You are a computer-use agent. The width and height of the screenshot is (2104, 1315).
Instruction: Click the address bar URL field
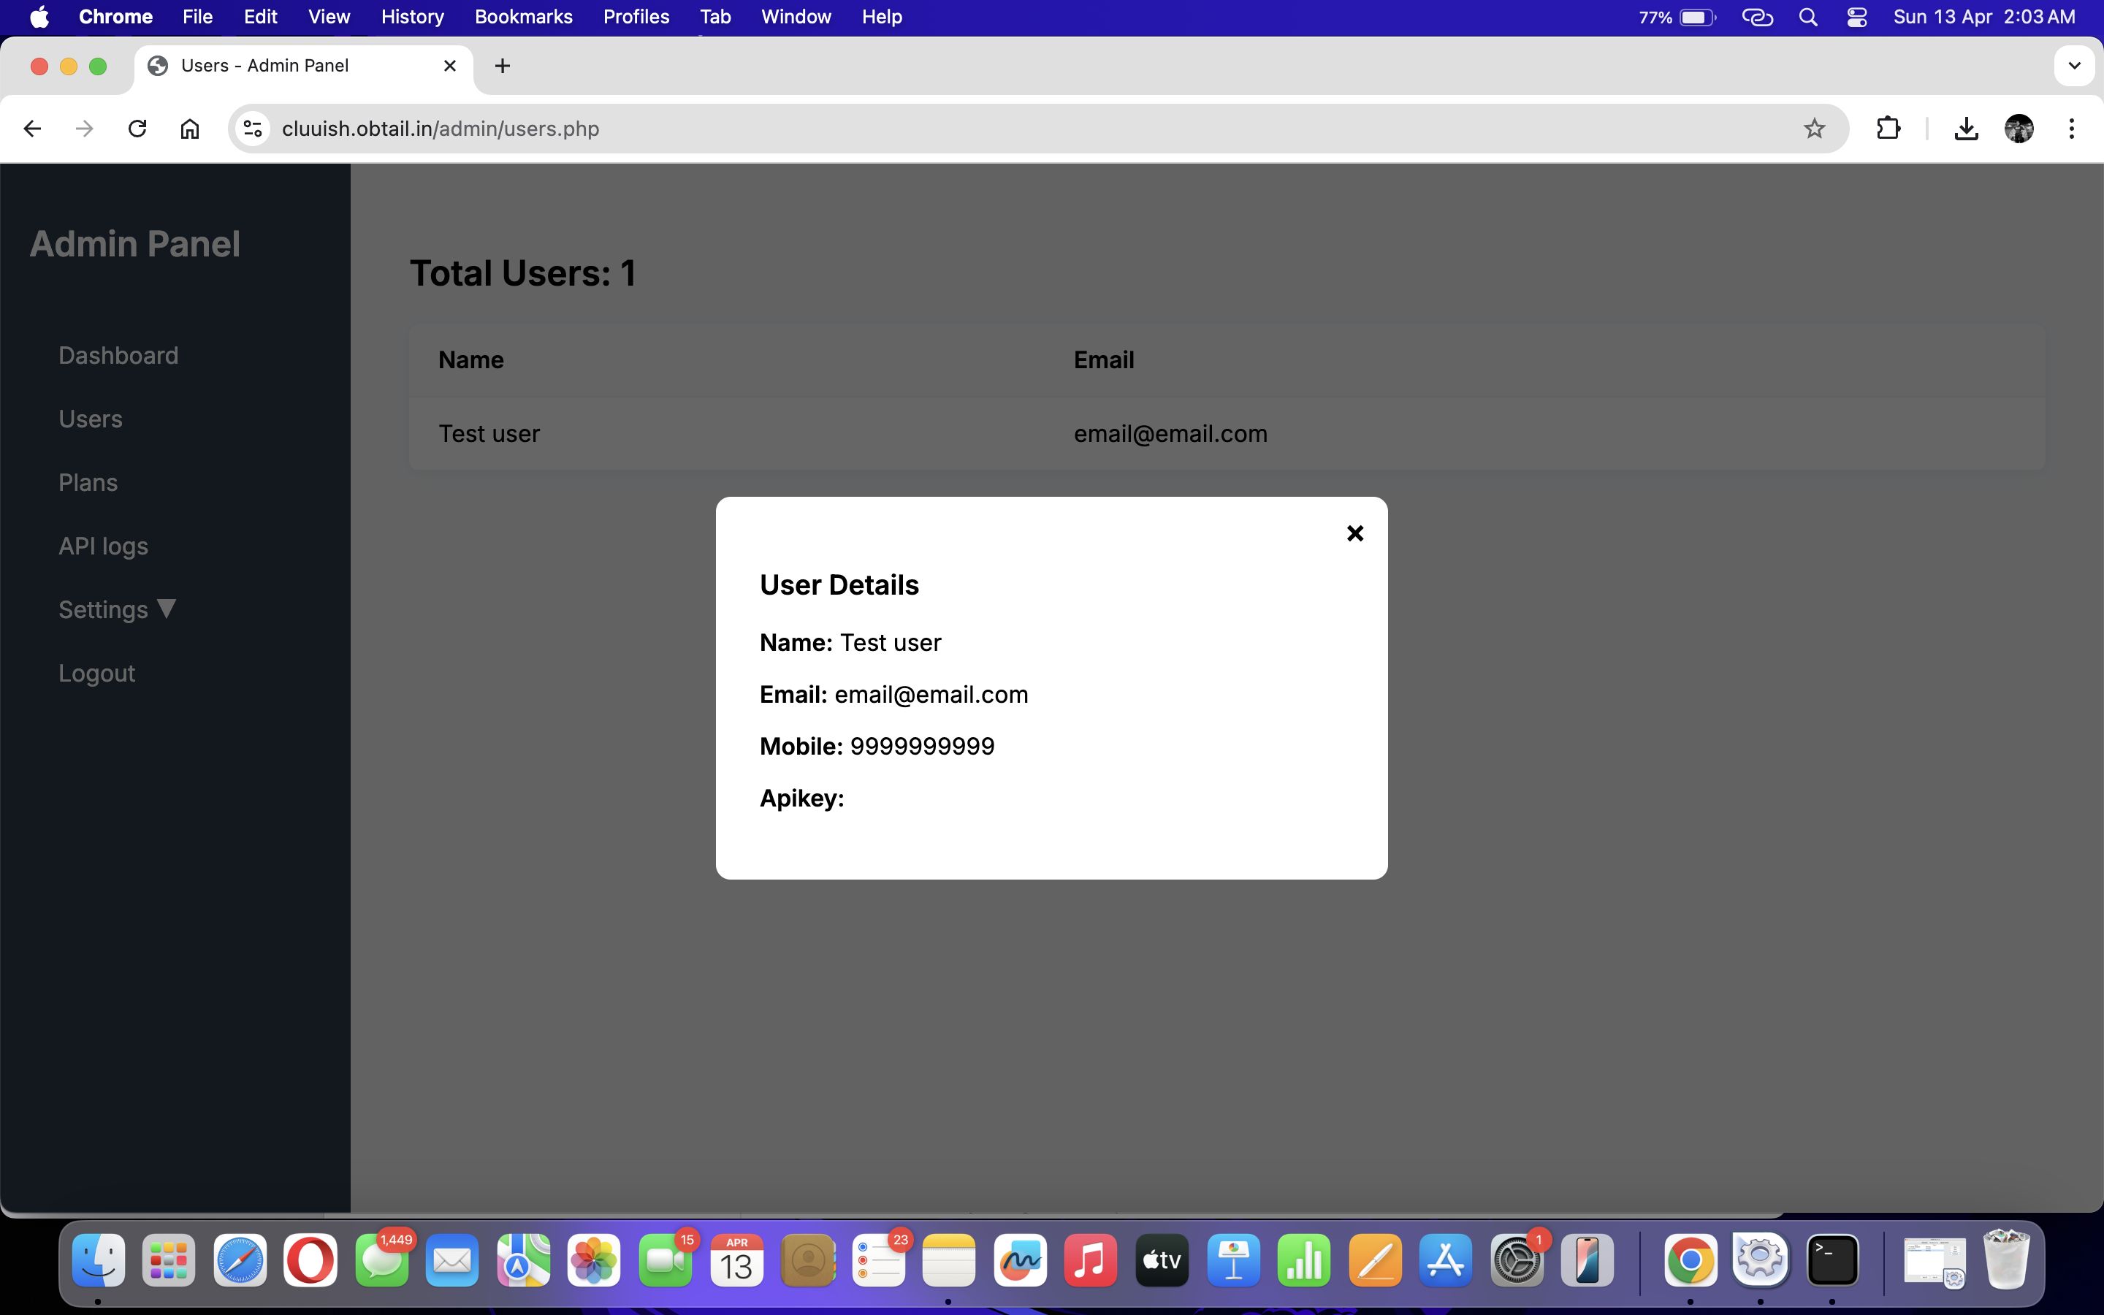coord(956,129)
